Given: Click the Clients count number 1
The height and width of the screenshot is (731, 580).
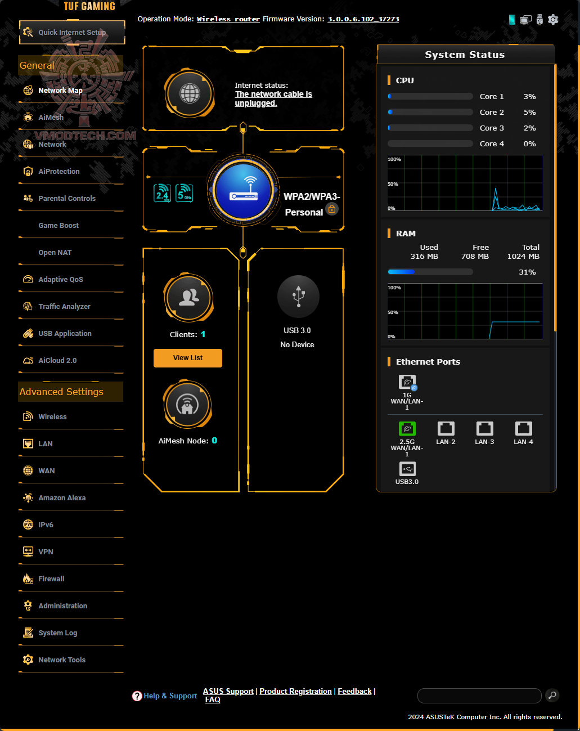Looking at the screenshot, I should 203,334.
